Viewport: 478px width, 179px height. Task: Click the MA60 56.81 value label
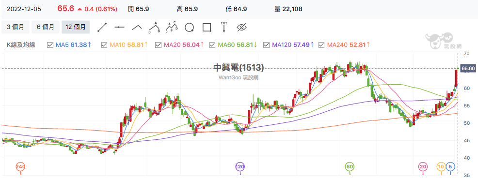(x=238, y=45)
